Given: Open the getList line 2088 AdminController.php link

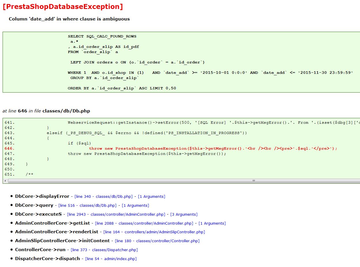Looking at the screenshot, I should 144,223.
